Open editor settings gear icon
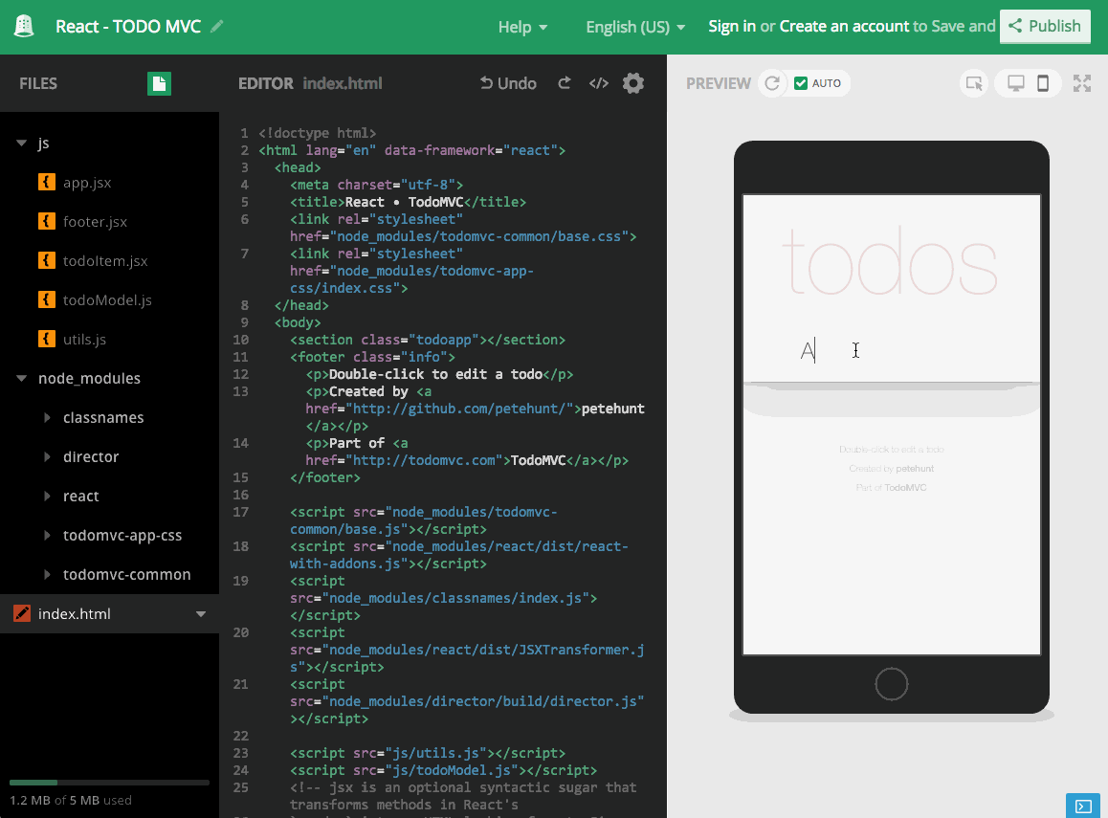1108x818 pixels. click(633, 83)
